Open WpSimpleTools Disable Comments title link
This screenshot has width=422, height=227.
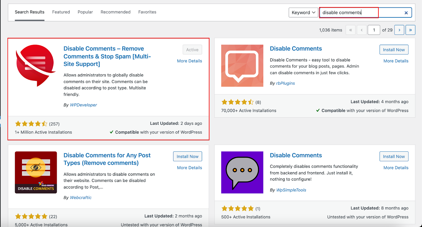pos(296,155)
